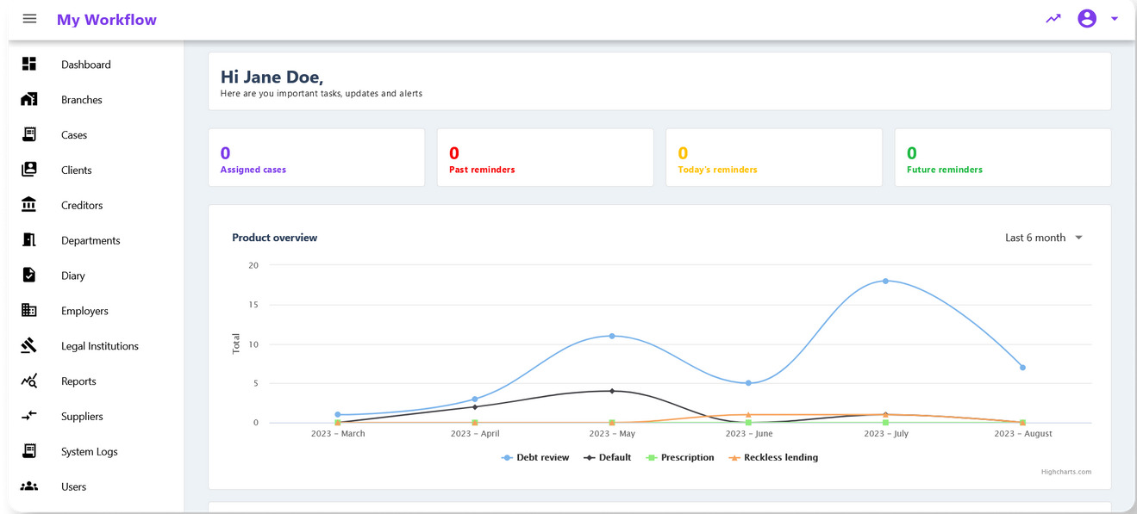This screenshot has width=1137, height=514.
Task: Click the Creditors bank icon
Action: (x=29, y=205)
